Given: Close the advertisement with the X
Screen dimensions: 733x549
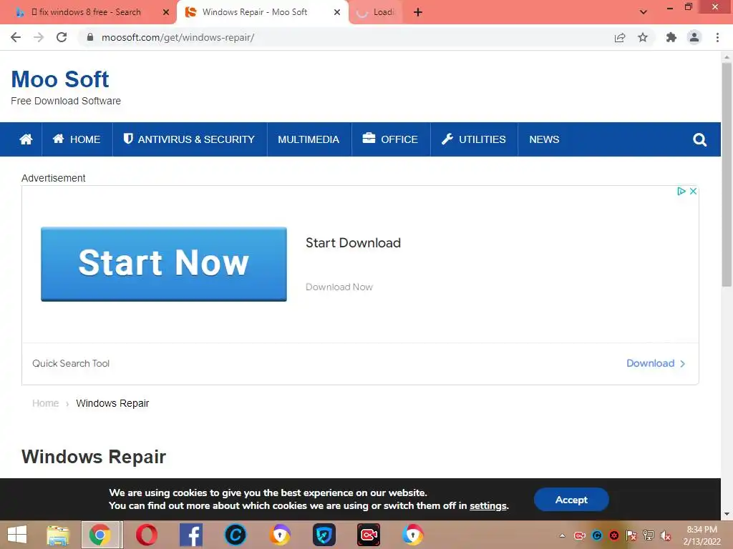Looking at the screenshot, I should (693, 191).
